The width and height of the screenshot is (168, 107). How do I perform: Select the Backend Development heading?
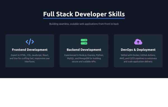84,50
